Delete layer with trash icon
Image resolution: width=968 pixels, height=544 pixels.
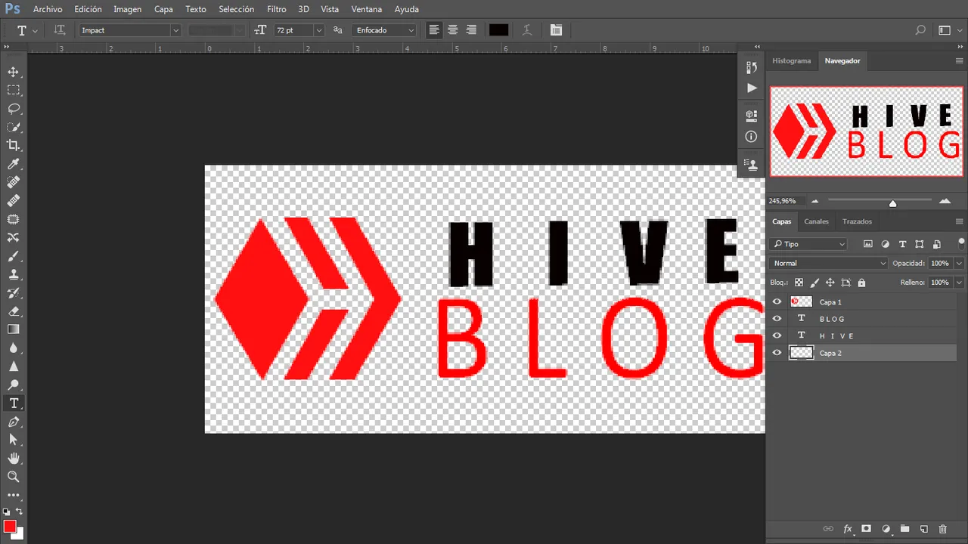(x=942, y=529)
